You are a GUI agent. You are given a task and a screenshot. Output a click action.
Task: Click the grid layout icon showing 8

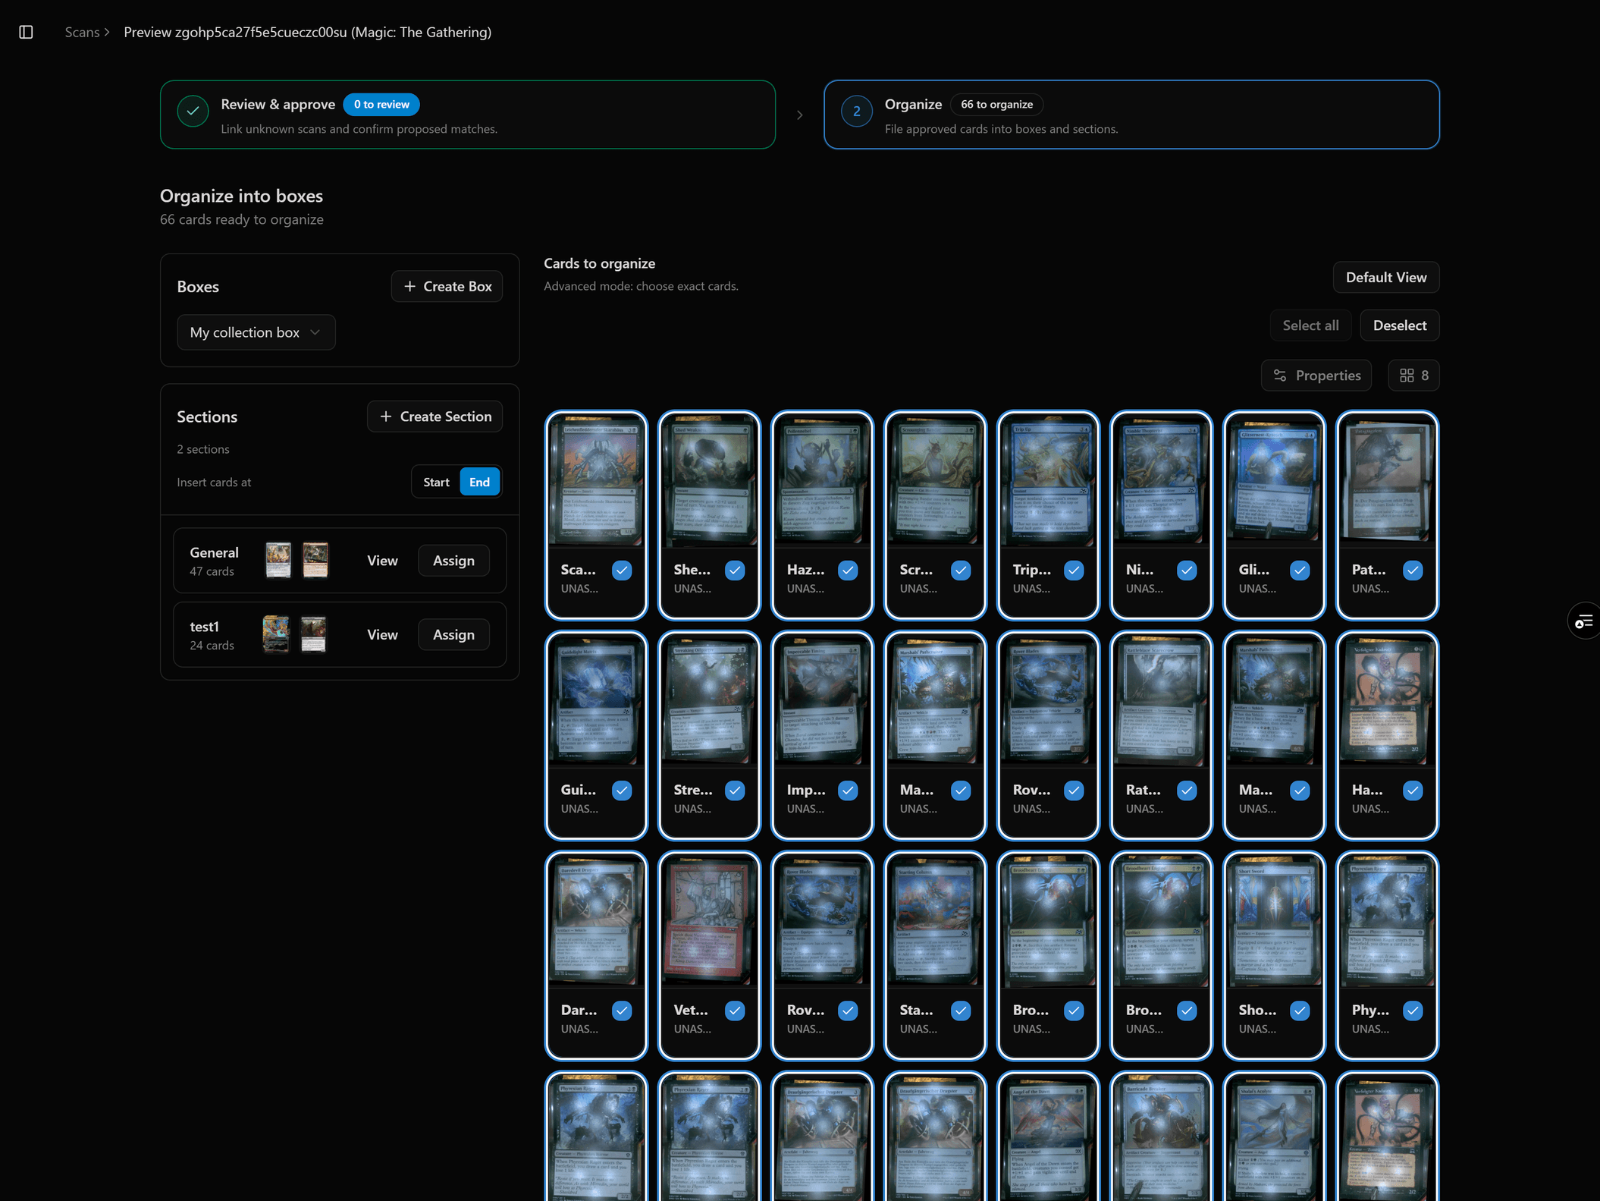click(x=1413, y=375)
